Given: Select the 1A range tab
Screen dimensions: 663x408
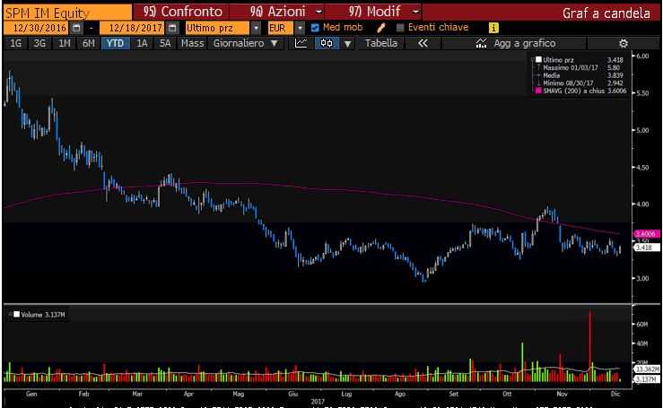Looking at the screenshot, I should (x=142, y=43).
